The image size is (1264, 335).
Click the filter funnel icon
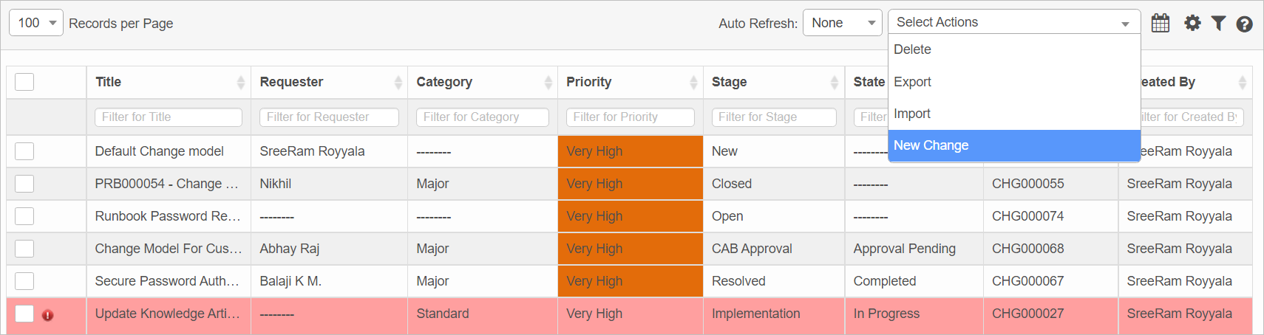1218,23
